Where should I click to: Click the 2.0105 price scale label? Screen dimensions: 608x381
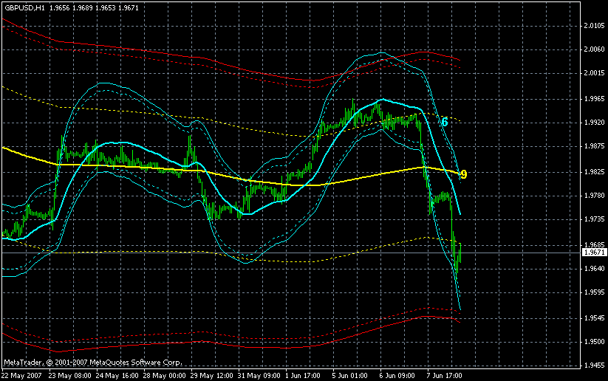595,26
